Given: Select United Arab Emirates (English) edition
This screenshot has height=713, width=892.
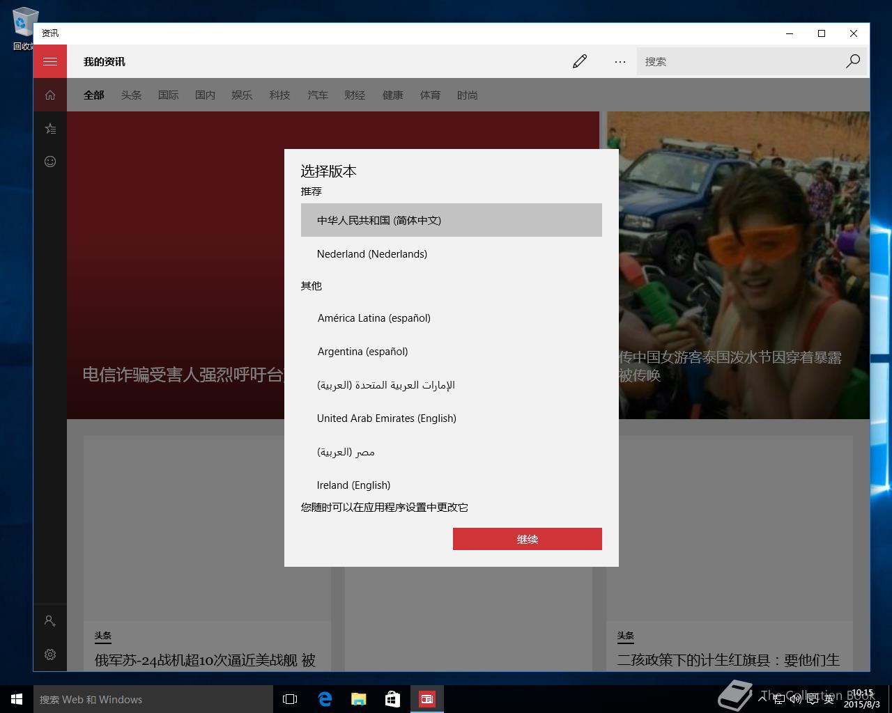Looking at the screenshot, I should pos(452,418).
